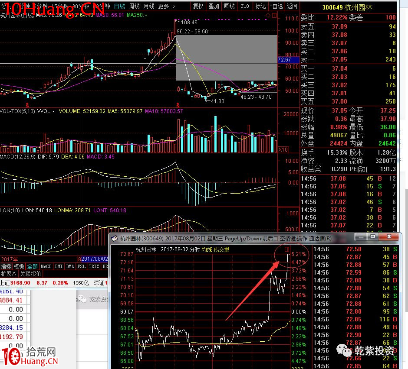Image resolution: width=408 pixels, height=369 pixels.
Task: Click the arrow after 更多 in period bar
Action: [174, 6]
